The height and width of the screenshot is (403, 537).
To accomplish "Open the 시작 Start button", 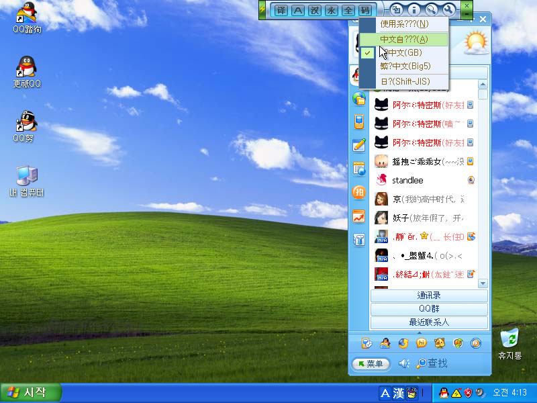I will 30,393.
